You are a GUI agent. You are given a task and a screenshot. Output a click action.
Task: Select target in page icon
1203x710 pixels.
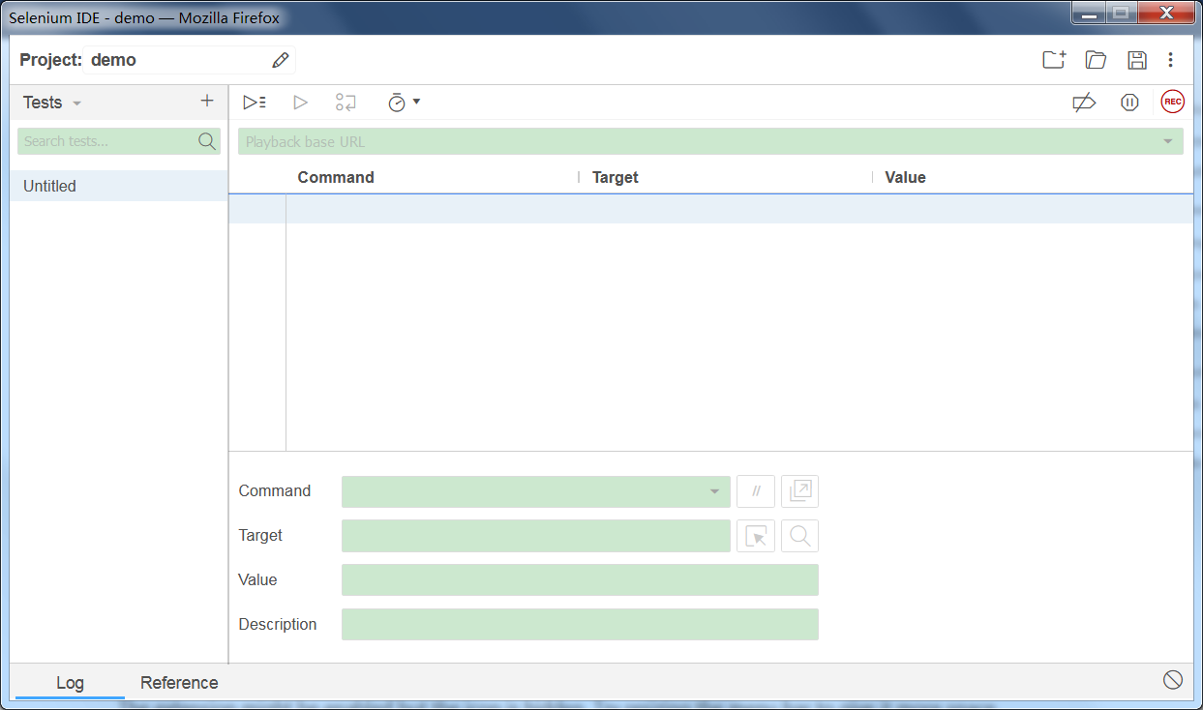coord(756,536)
